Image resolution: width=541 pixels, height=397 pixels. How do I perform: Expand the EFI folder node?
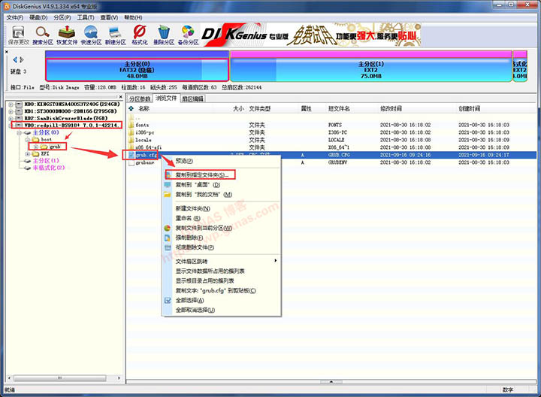click(x=27, y=153)
